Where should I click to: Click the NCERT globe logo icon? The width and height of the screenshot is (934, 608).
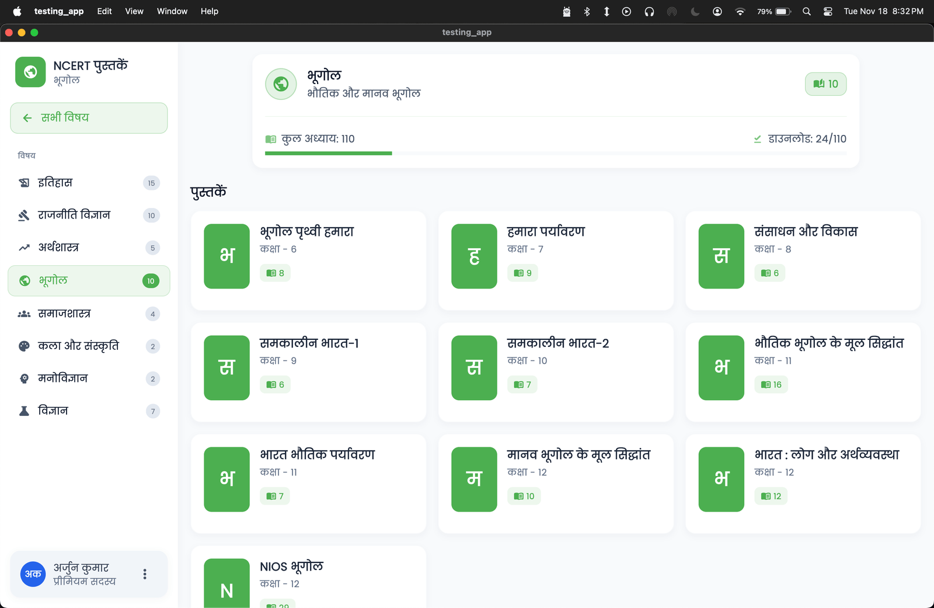pos(30,72)
